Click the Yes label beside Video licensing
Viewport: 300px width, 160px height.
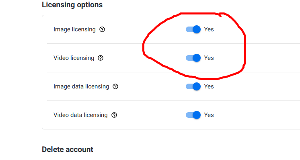pyautogui.click(x=209, y=58)
